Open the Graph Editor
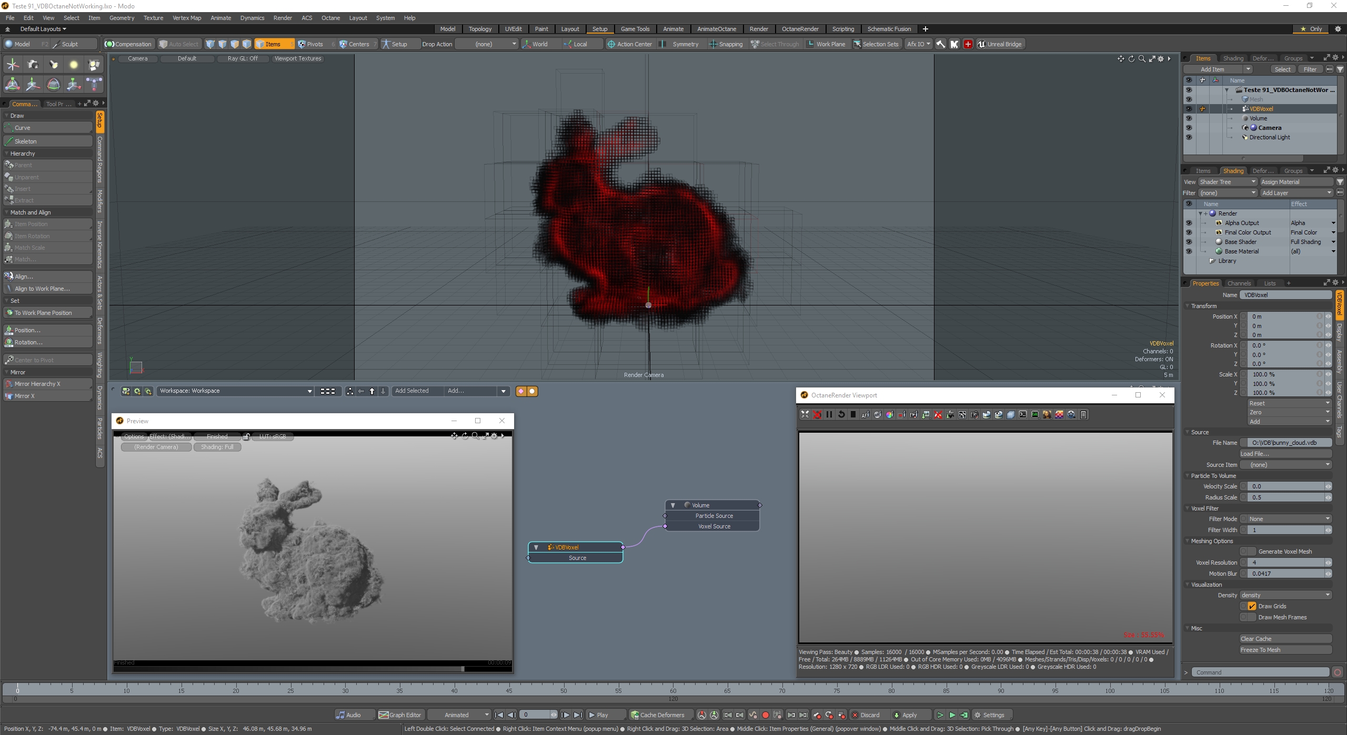This screenshot has width=1347, height=735. pos(400,715)
